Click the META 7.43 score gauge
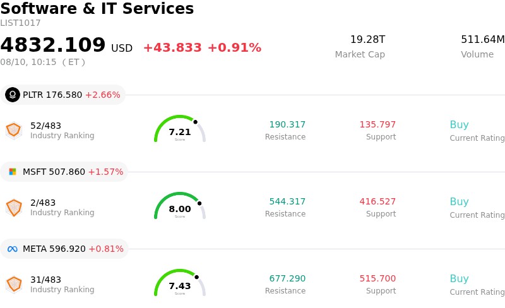The height and width of the screenshot is (308, 505). pos(180,283)
